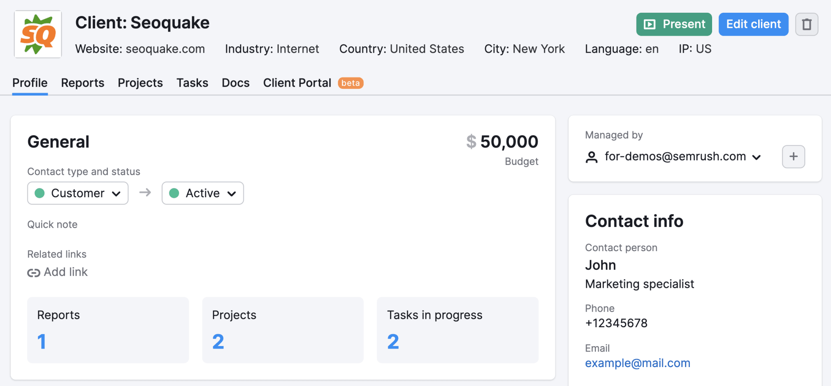The height and width of the screenshot is (386, 831).
Task: Open the Tasks tab
Action: (192, 83)
